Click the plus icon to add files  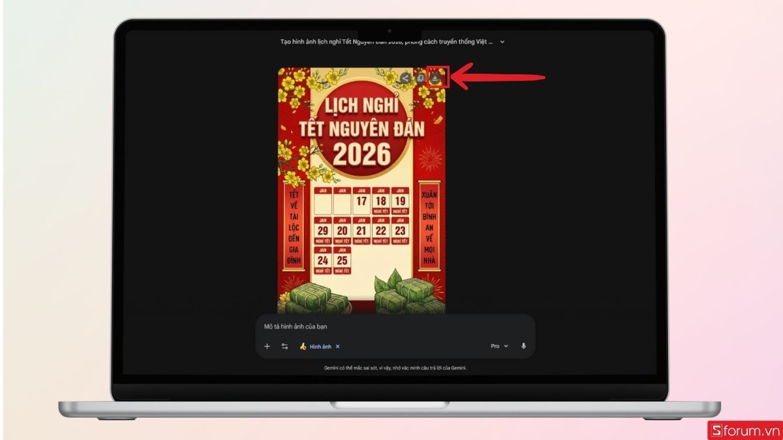point(267,346)
